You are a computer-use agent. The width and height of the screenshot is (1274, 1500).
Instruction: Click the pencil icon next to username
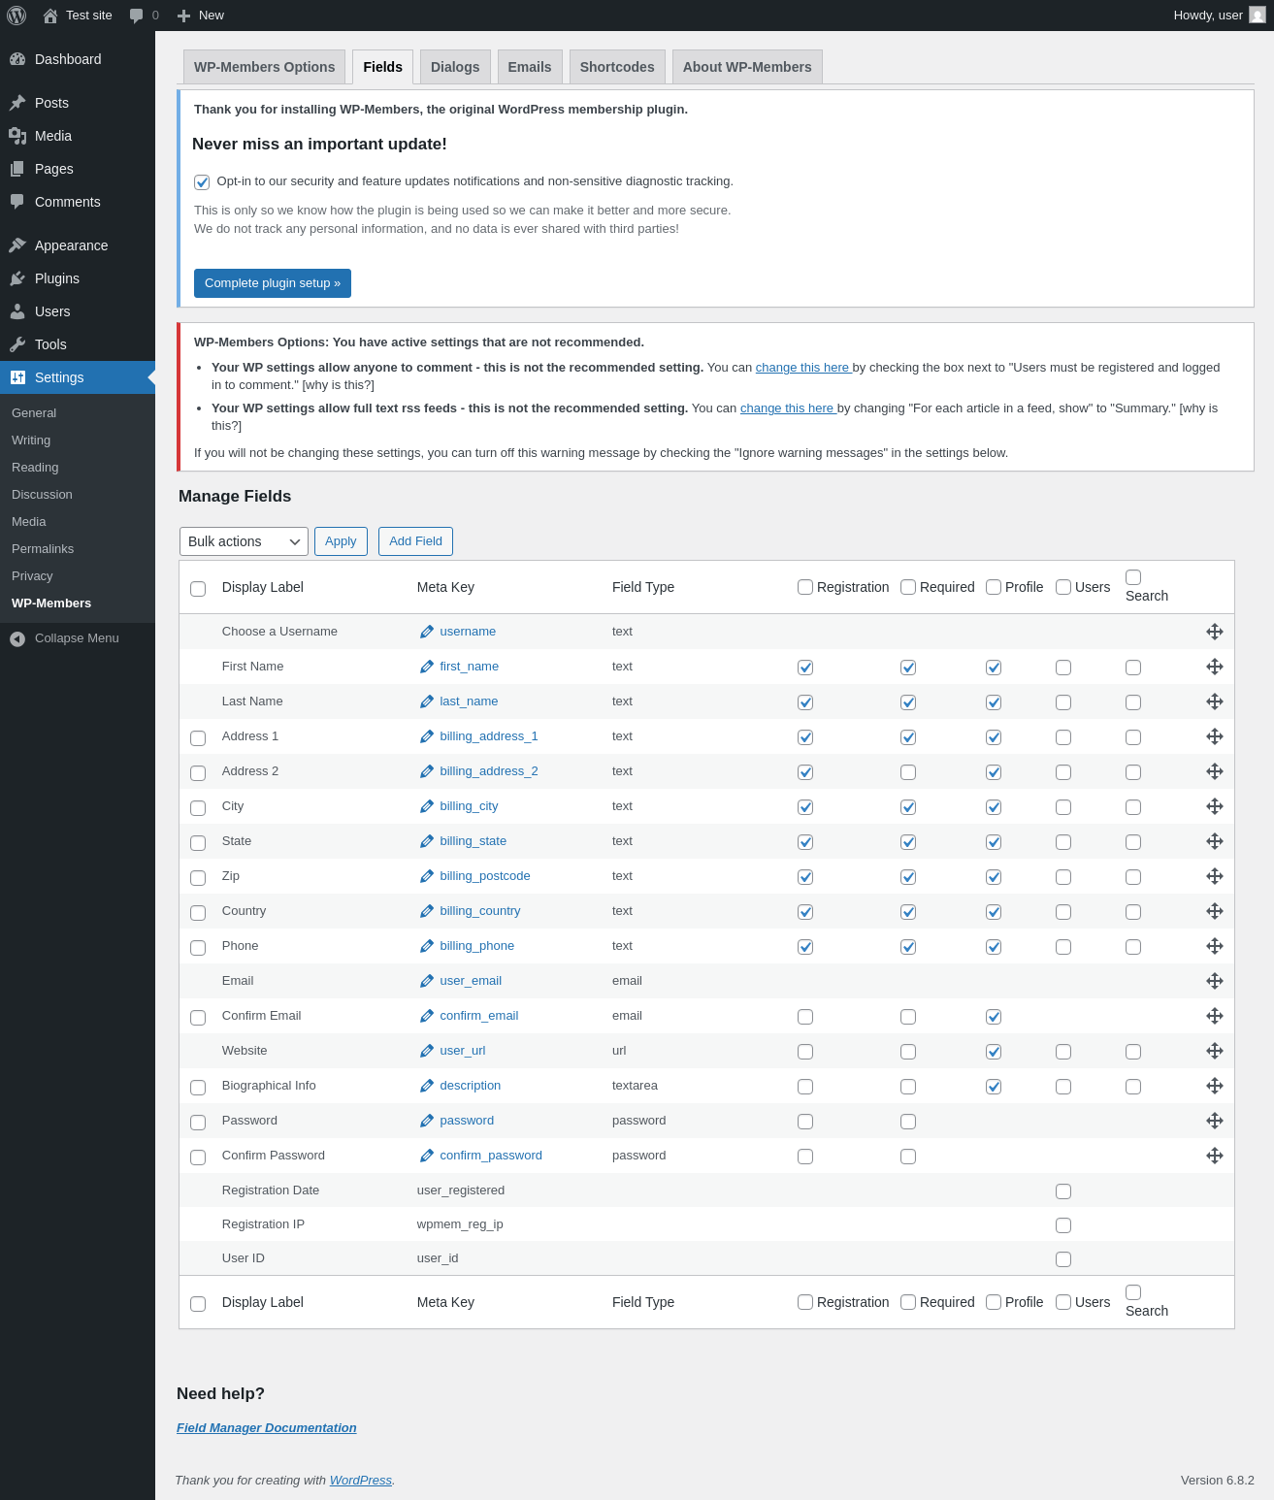pos(427,632)
